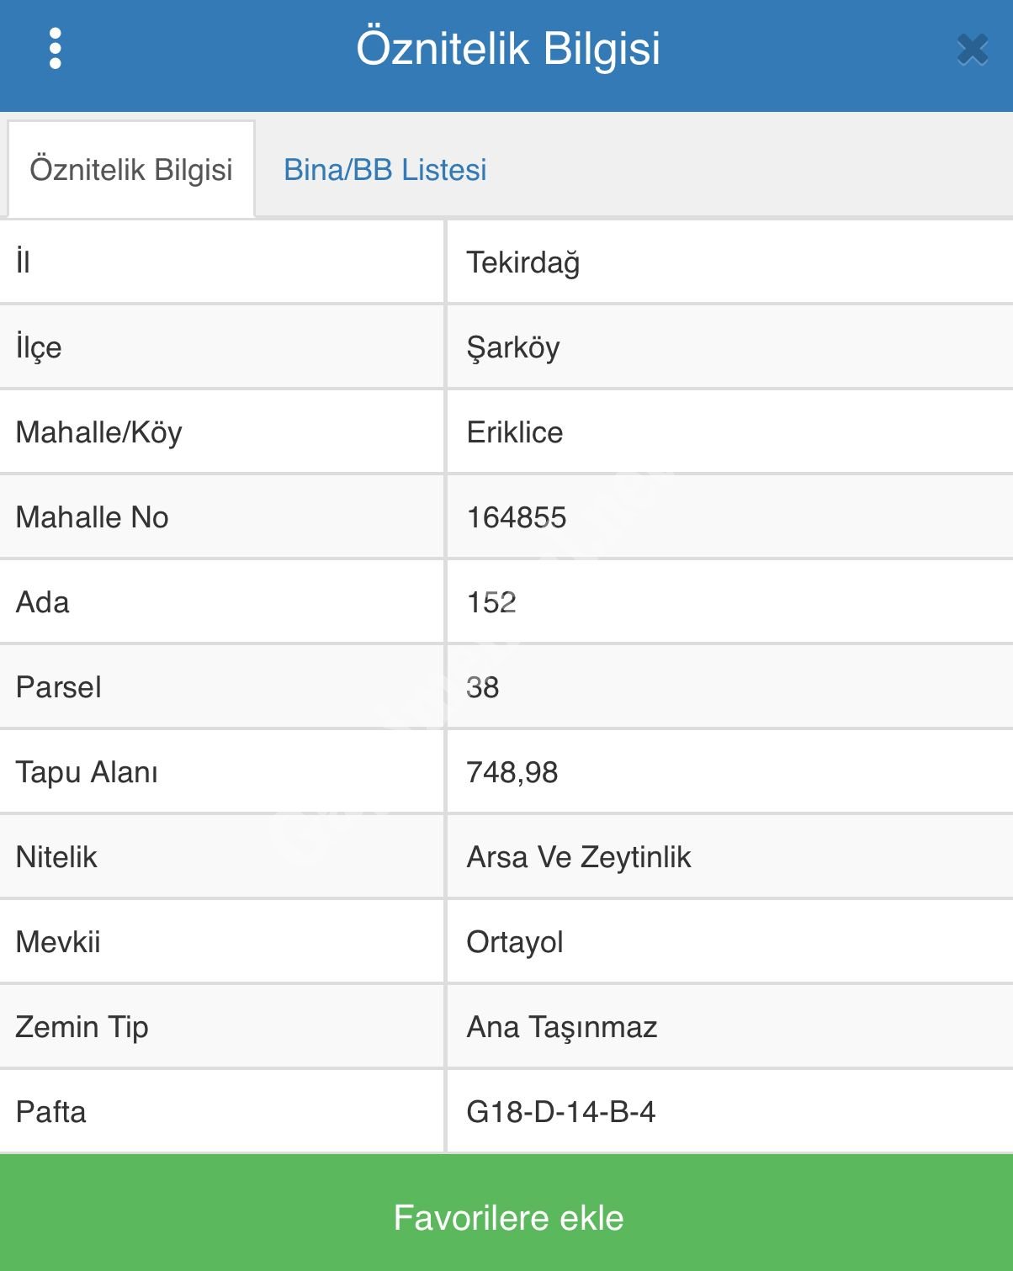Select the 748,98 area value
Screen dimensions: 1013x1271
pyautogui.click(x=512, y=772)
